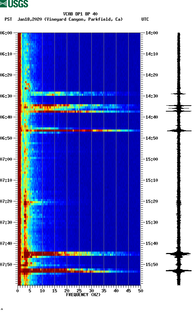194x313 pixels.
Task: Click the 07:45 spectrogram event band
Action: point(79,254)
